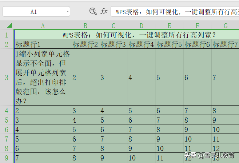The image size is (239, 163).
Task: Click cell C3 with value 3
Action: click(x=113, y=77)
